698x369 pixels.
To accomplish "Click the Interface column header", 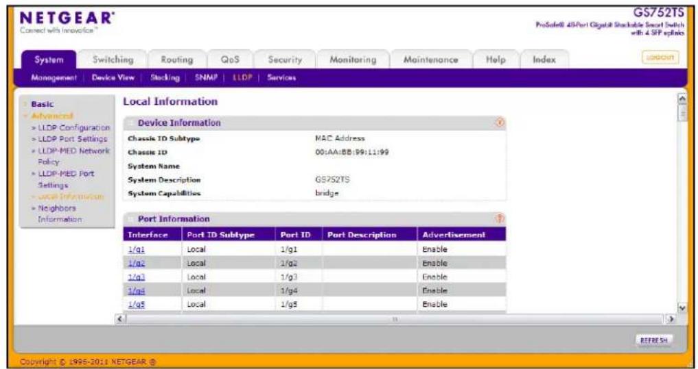I will click(152, 235).
